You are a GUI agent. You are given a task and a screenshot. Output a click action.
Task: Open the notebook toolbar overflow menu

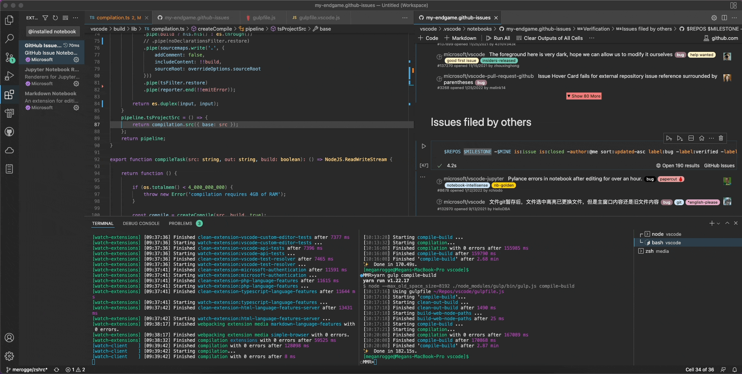(591, 38)
